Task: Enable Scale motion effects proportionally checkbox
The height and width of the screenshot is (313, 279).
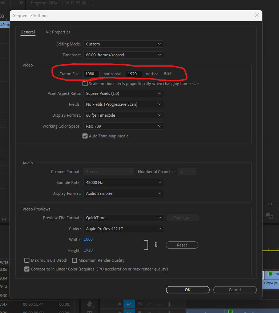Action: (85, 84)
